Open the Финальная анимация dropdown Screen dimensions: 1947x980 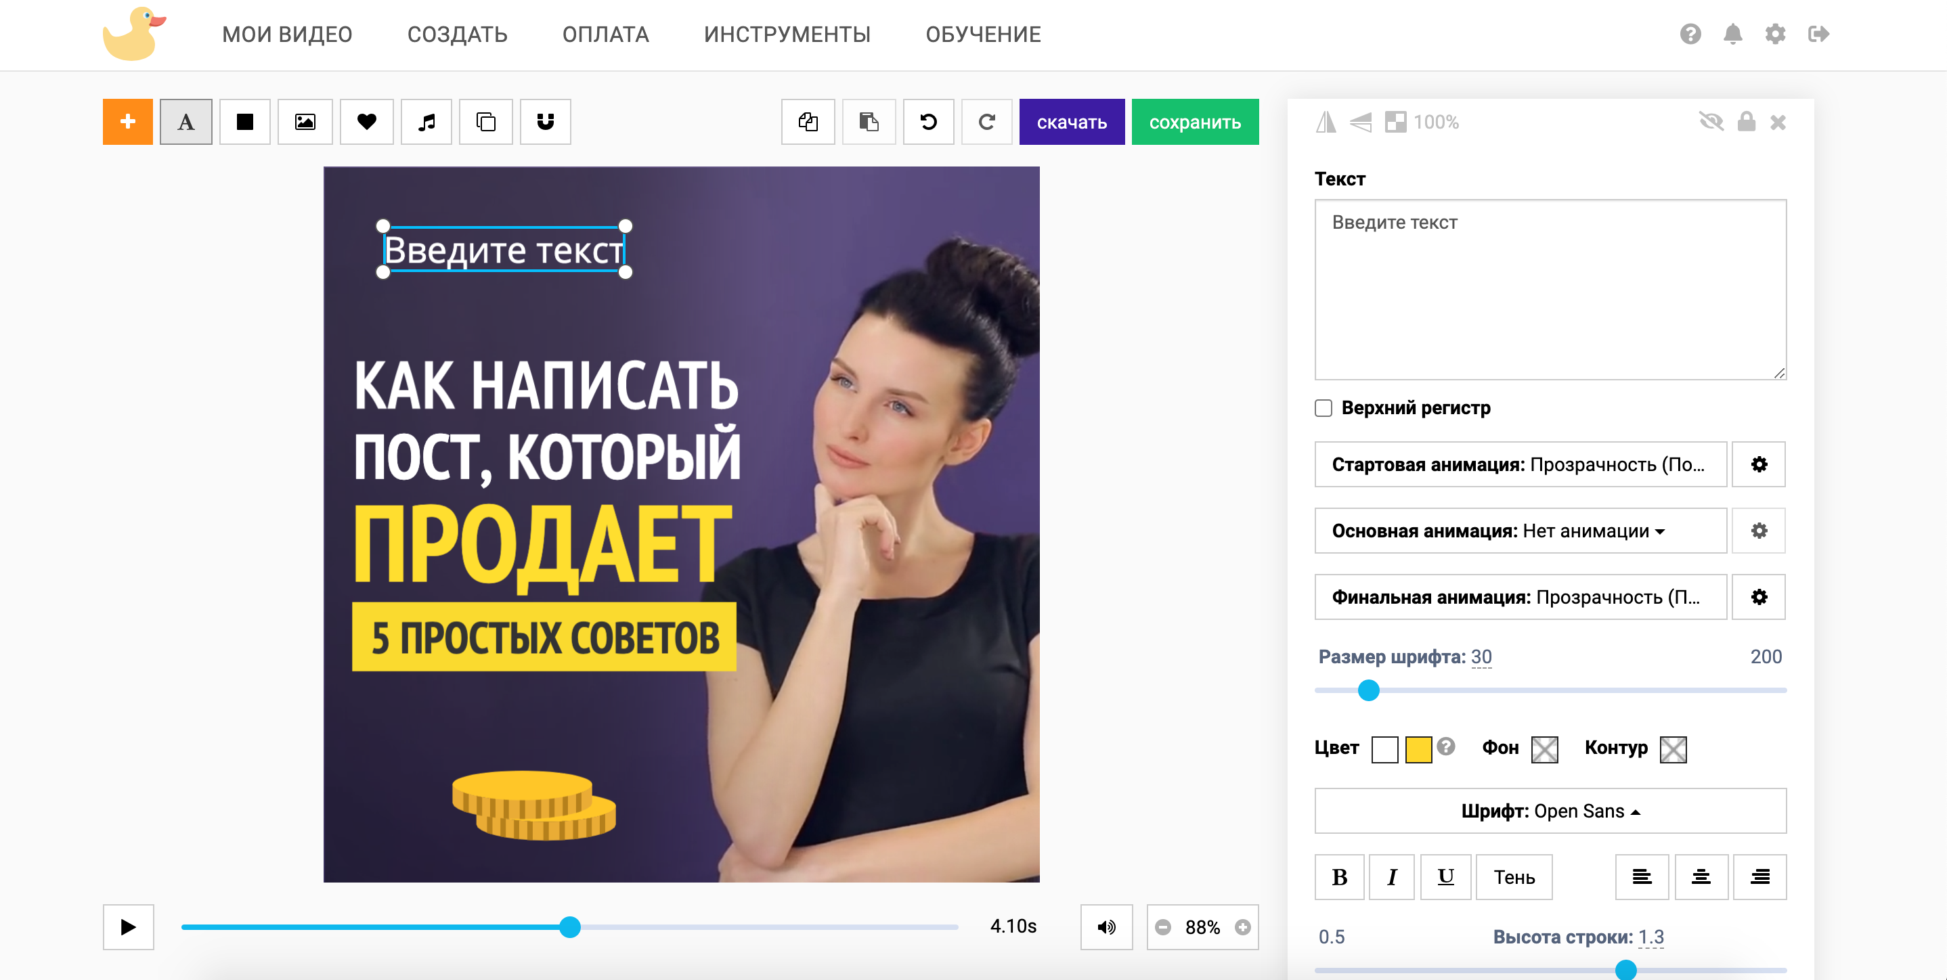[x=1521, y=598]
